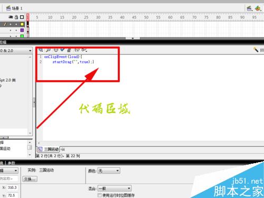Toggle lock dot of the yellow layer
This screenshot has height=198, width=264.
16,24
